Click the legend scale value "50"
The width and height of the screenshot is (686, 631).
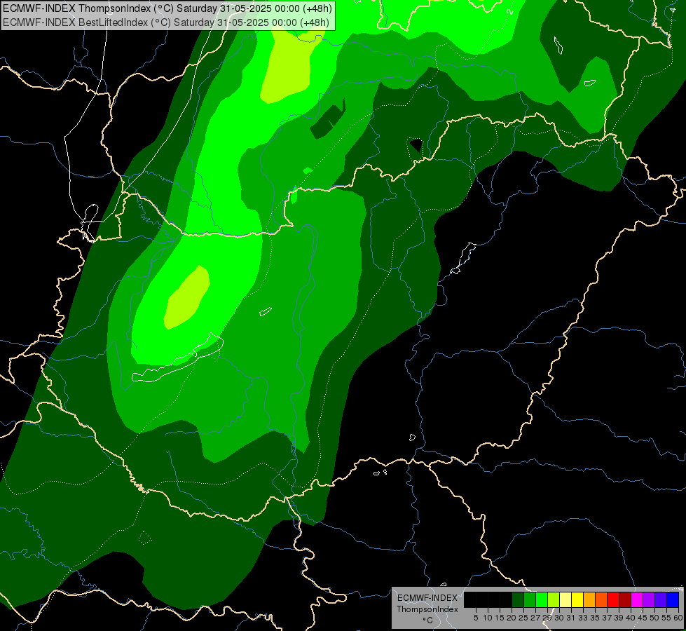click(654, 618)
